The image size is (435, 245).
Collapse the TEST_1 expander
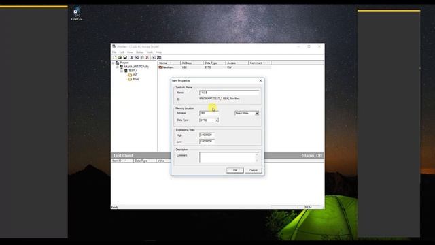[x=122, y=71]
